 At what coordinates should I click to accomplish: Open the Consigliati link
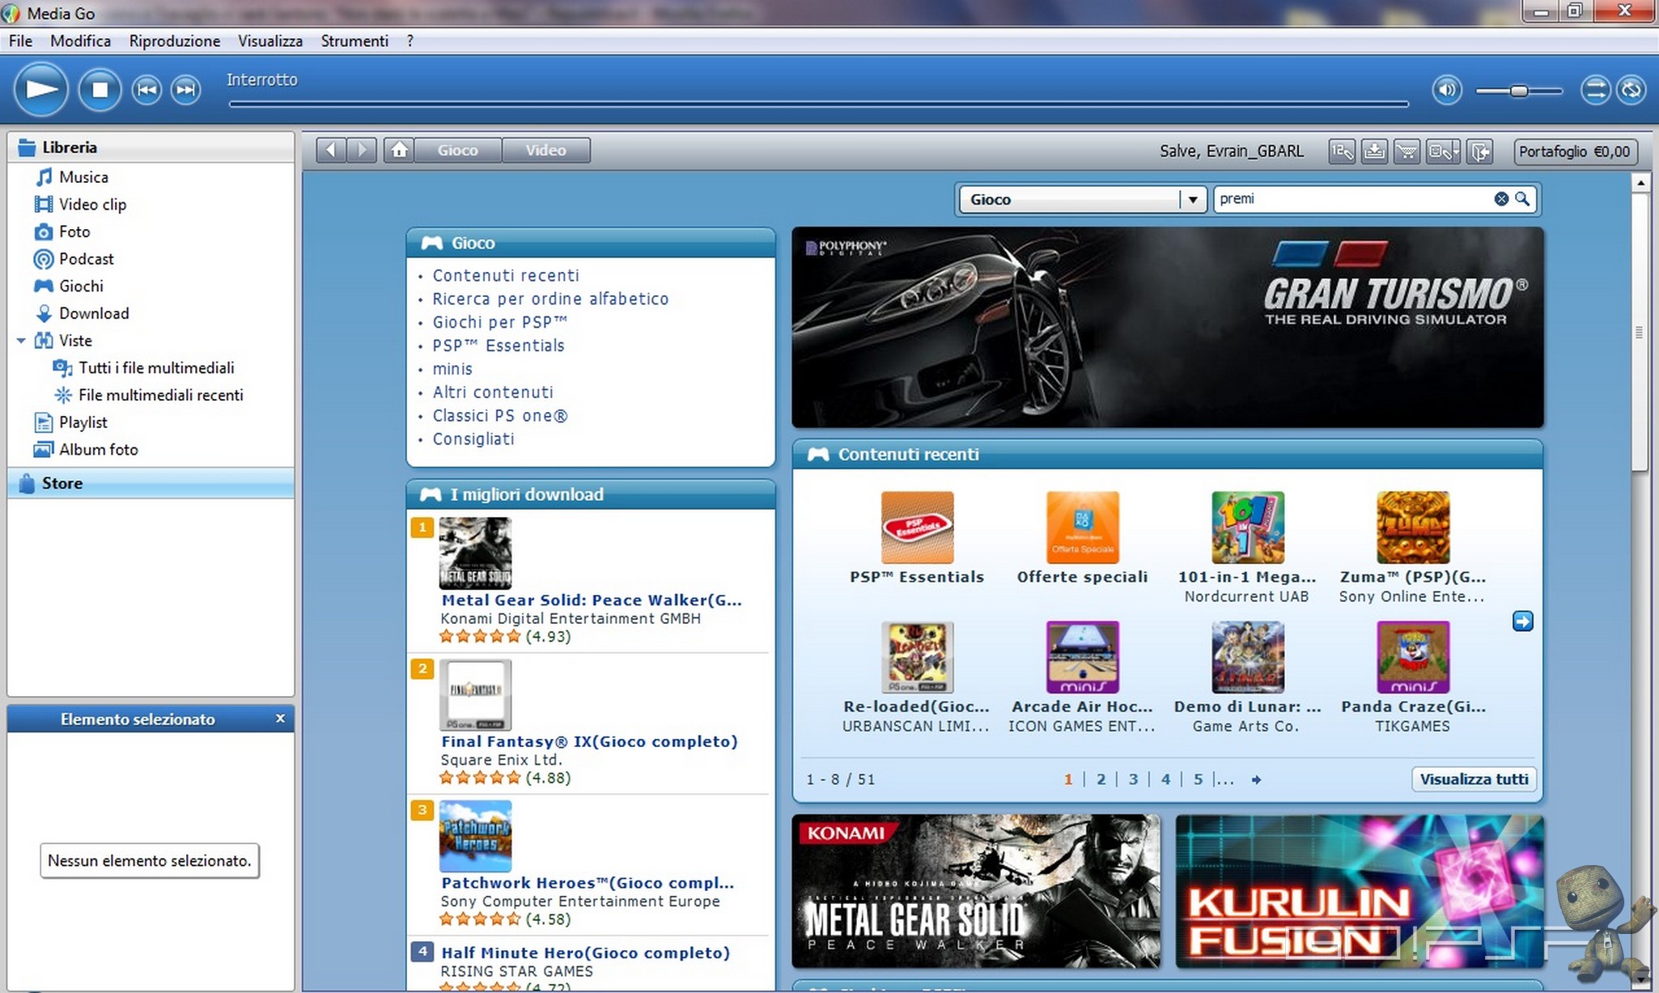coord(473,439)
